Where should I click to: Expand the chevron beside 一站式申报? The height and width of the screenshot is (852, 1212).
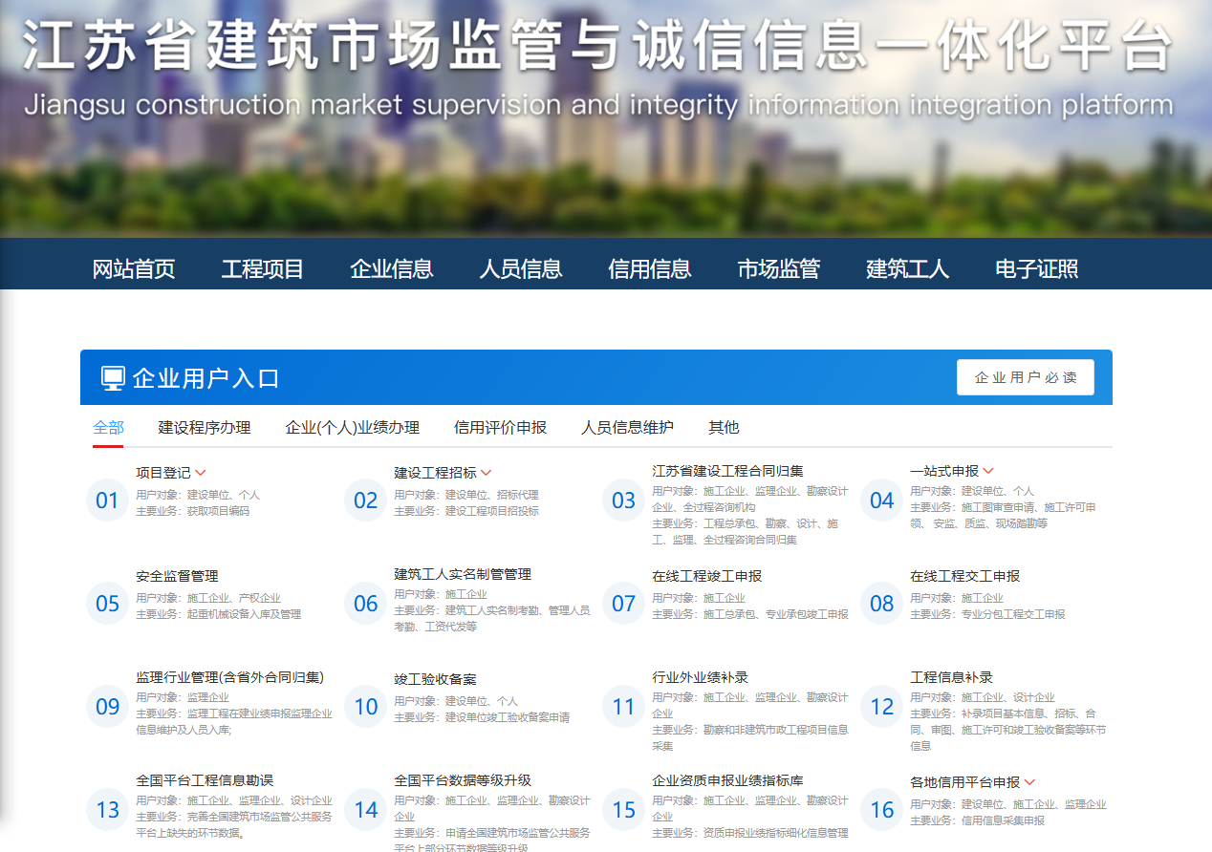(988, 471)
